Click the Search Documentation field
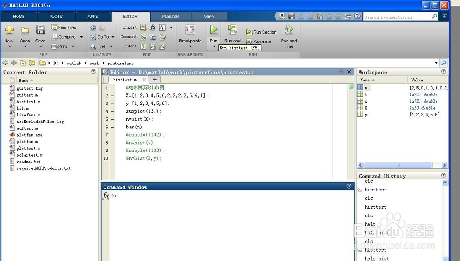Image resolution: width=460 pixels, height=261 pixels. (x=398, y=17)
